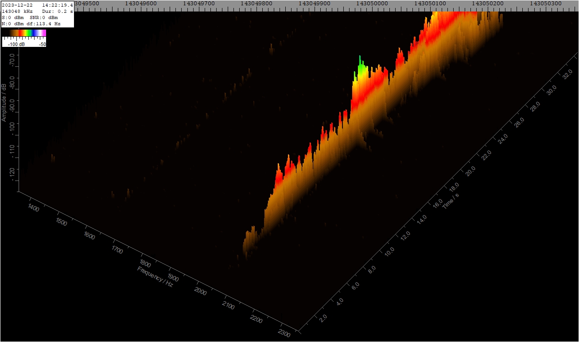Click the date '2023-12-22' in info box
Viewport: 579px width, 342px height.
17,5
